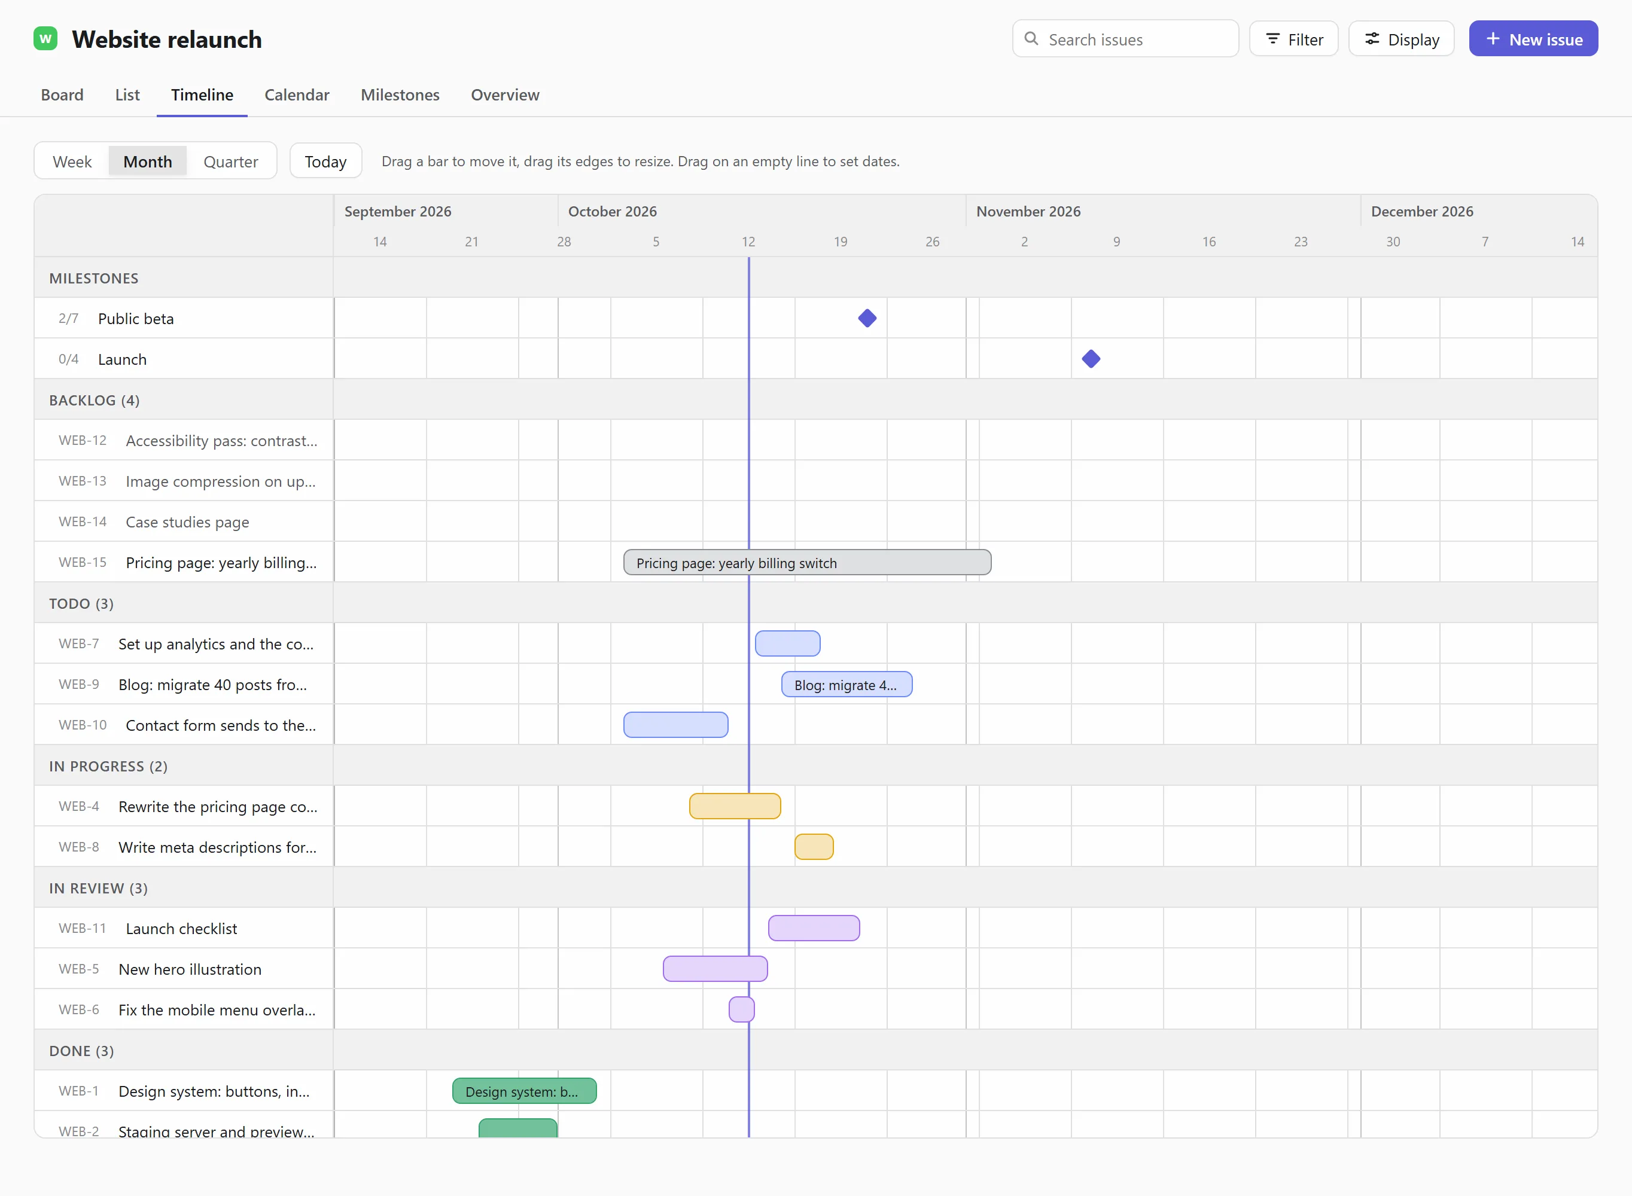Select the small WEB-6 mobile menu bar
Screen dimensions: 1632x1196
[x=741, y=1009]
